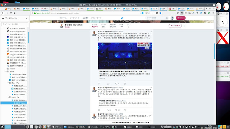The image size is (230, 129).
Task: Expand the Twitter bookmark folder
Action: [6, 68]
